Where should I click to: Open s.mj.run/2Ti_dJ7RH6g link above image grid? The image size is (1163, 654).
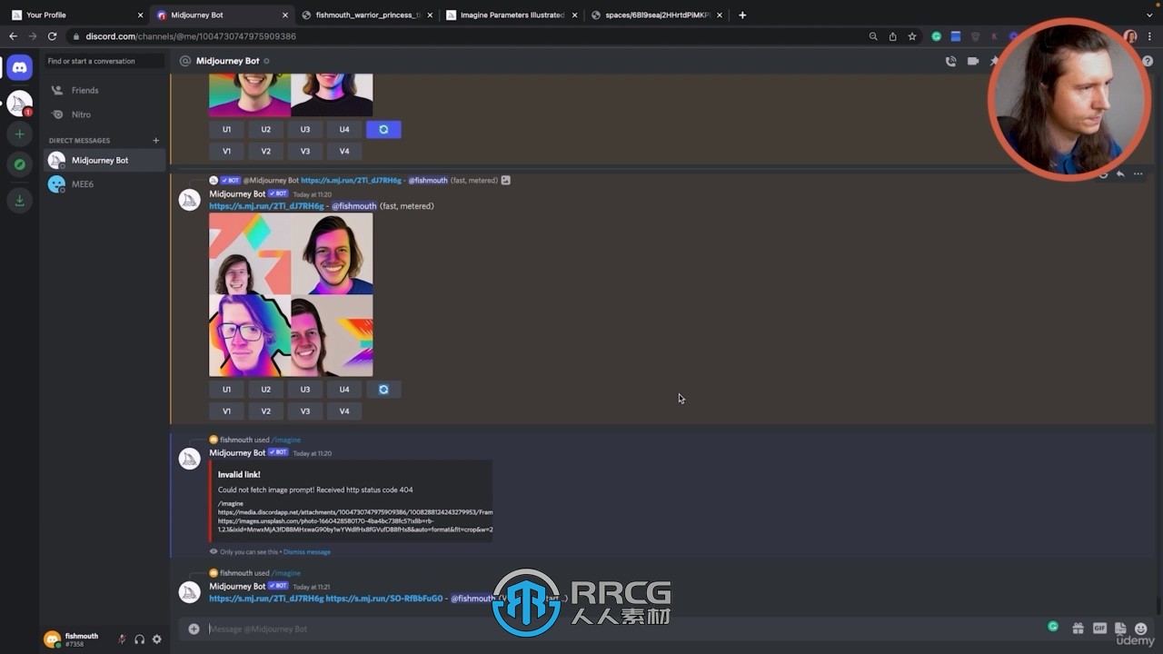pos(266,206)
